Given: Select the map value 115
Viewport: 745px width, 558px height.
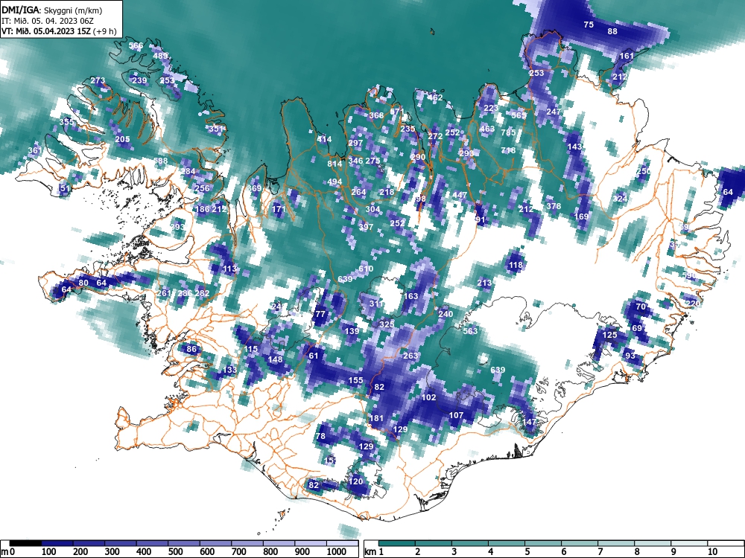Looking at the screenshot, I should pos(251,349).
